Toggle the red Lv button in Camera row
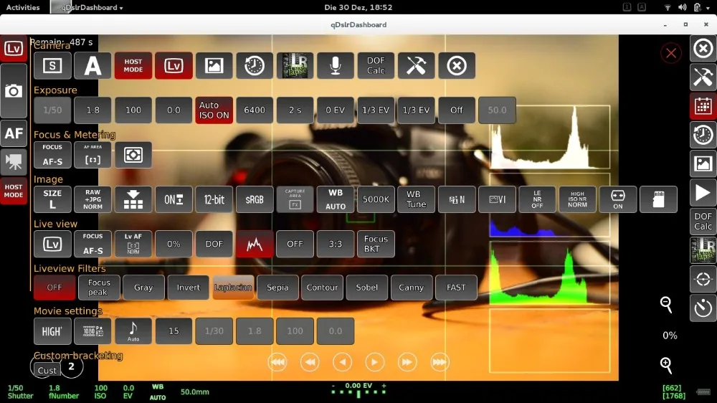The width and height of the screenshot is (717, 403). coord(174,66)
